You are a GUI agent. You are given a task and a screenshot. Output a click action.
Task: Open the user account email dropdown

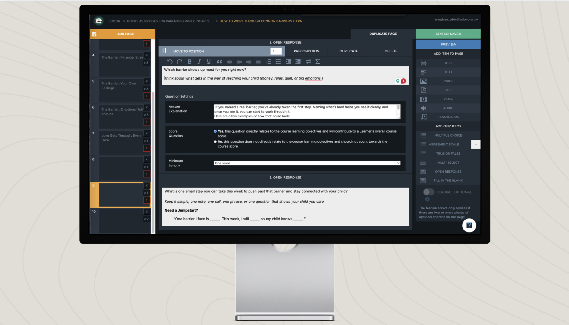456,20
